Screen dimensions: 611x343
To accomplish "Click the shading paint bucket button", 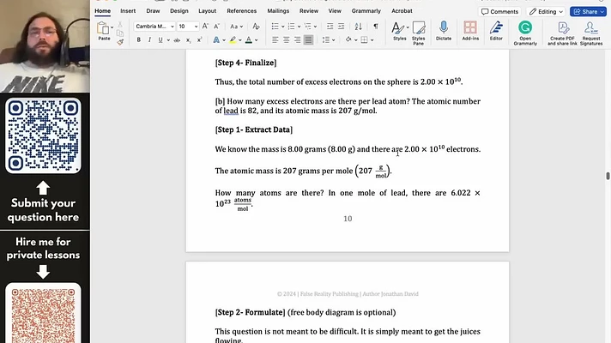I will [x=348, y=39].
